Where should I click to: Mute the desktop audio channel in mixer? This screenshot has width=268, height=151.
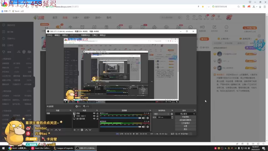click(x=144, y=127)
